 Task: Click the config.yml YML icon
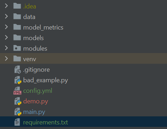tap(18, 91)
